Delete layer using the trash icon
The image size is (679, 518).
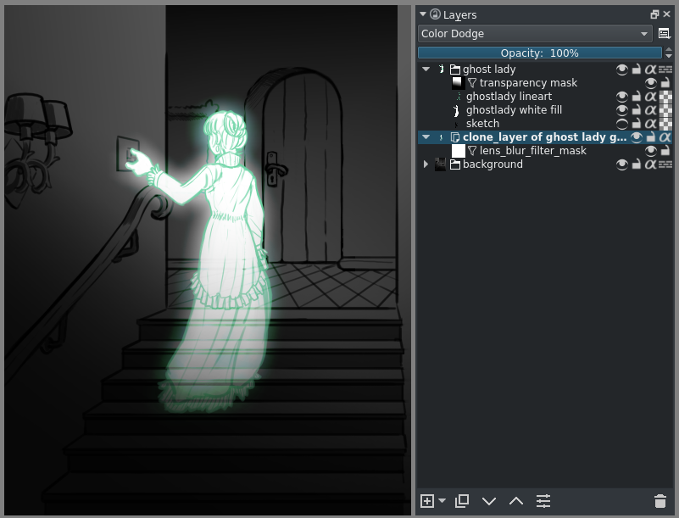(660, 501)
